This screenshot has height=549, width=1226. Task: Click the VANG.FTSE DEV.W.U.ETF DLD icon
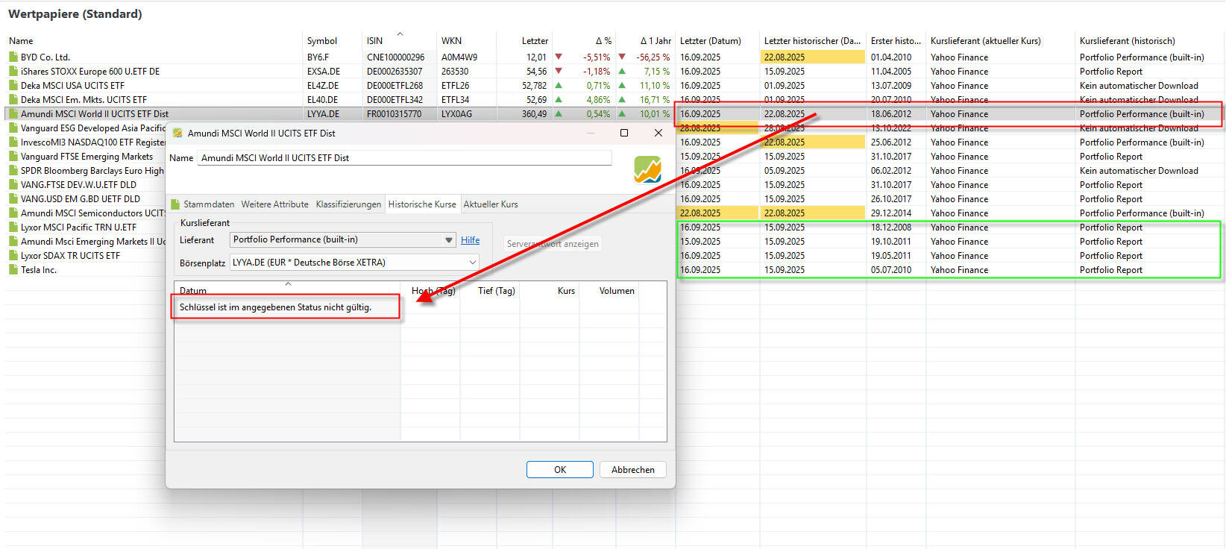[x=13, y=185]
